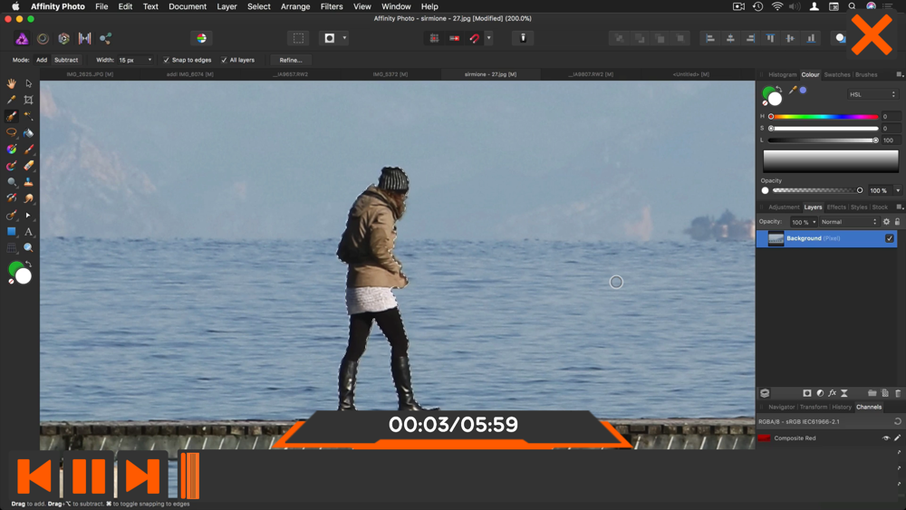
Task: Select the Clone stamp tool
Action: (28, 182)
